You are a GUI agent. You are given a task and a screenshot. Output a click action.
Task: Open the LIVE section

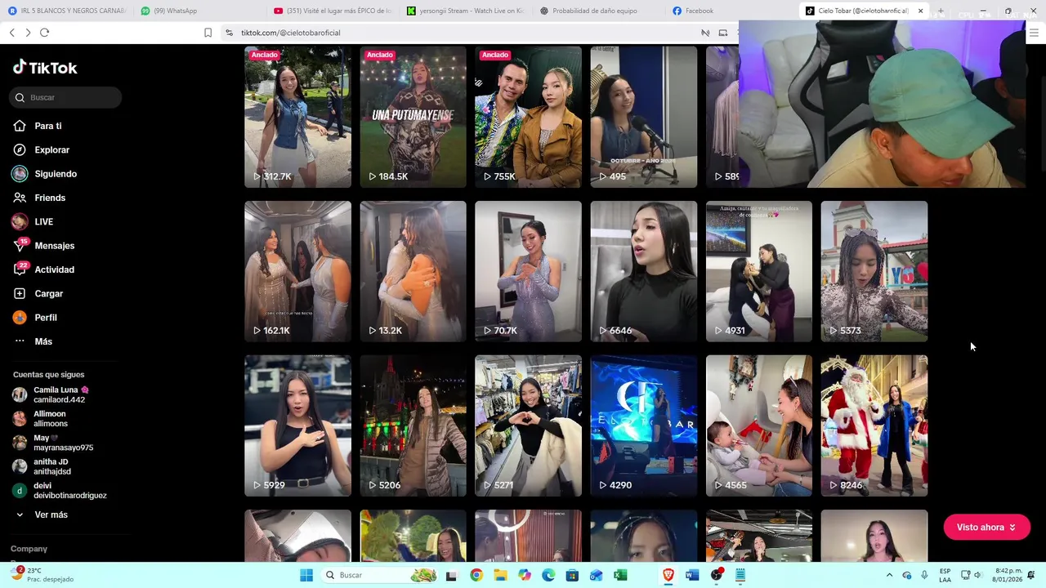[33, 222]
